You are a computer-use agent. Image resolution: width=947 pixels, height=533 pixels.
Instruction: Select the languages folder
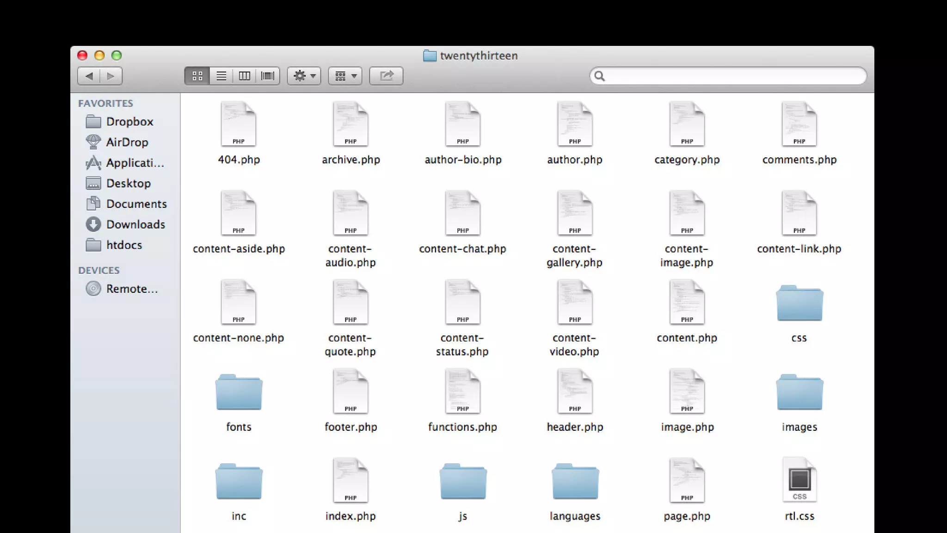pyautogui.click(x=575, y=482)
